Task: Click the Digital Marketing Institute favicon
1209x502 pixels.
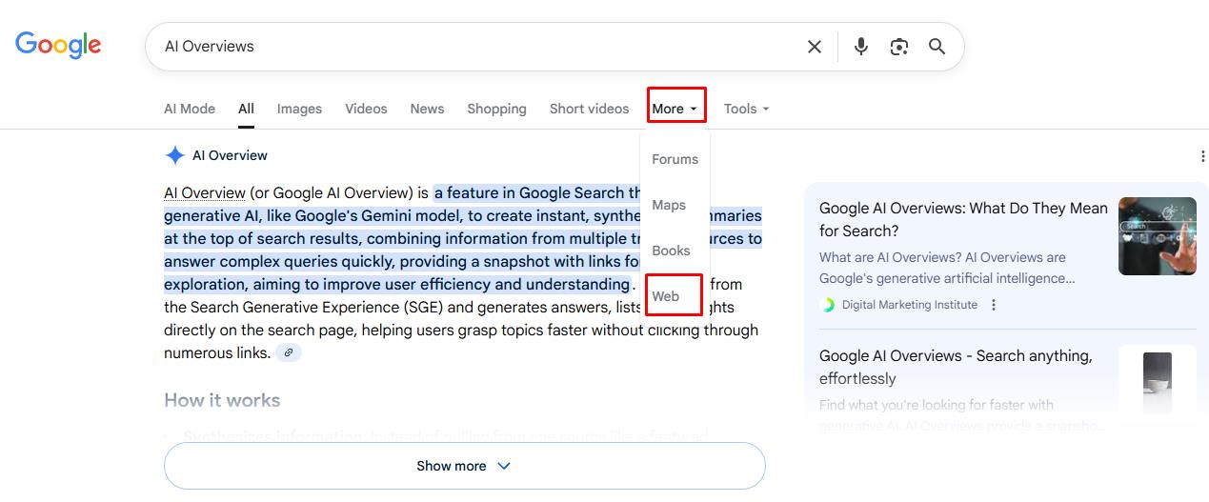Action: 827,305
